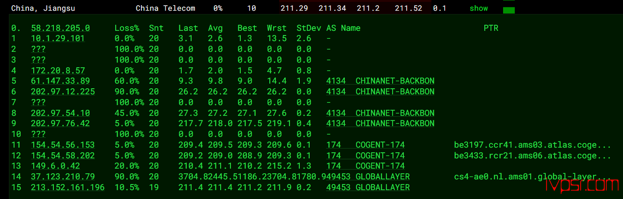This screenshot has width=623, height=199.
Task: Open hop 1 IP address 10.1.29.101
Action: tap(58, 38)
